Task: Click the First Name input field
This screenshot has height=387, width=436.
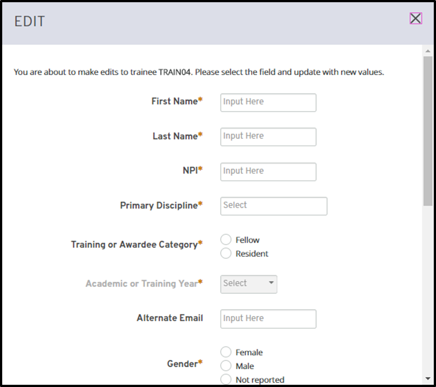Action: (268, 102)
